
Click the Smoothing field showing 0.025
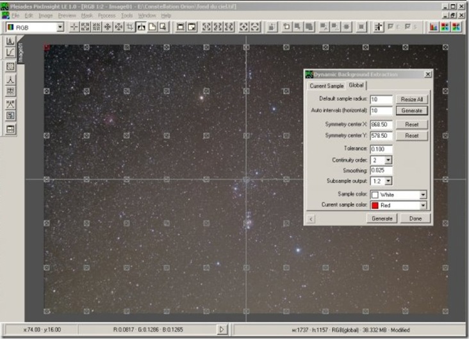[381, 170]
